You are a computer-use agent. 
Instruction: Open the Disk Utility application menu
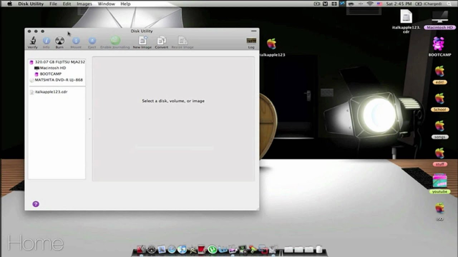pyautogui.click(x=31, y=4)
